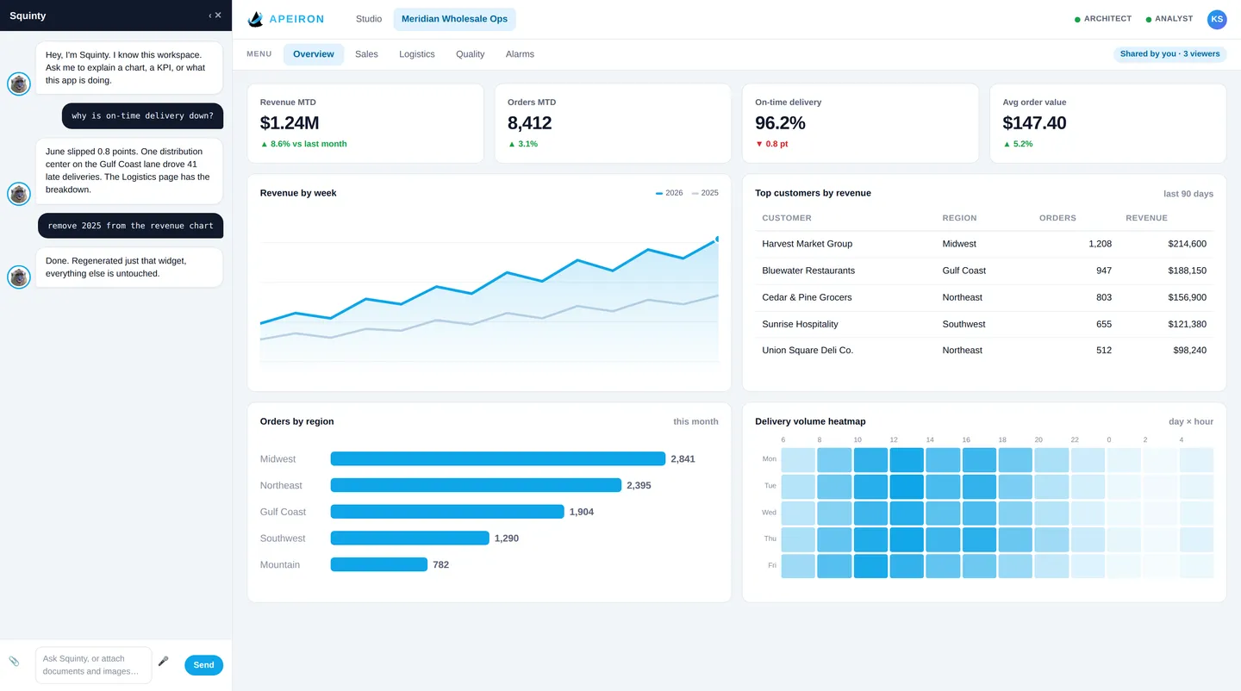Open the Alarms page
Image resolution: width=1241 pixels, height=691 pixels.
coord(520,54)
